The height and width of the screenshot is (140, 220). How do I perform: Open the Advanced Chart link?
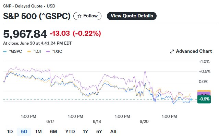(194, 51)
